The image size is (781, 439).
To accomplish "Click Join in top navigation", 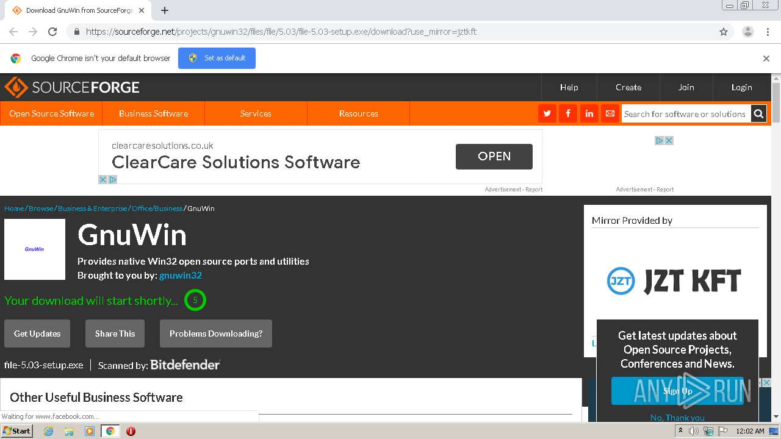I will pyautogui.click(x=686, y=87).
